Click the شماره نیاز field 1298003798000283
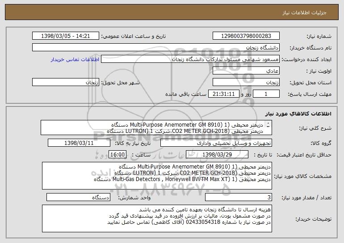The width and height of the screenshot is (344, 243). tap(246, 36)
